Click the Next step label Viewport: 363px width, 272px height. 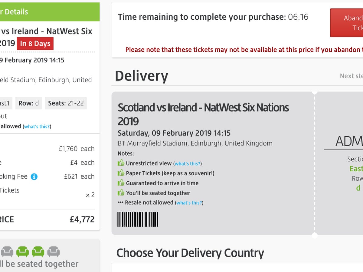coord(351,76)
